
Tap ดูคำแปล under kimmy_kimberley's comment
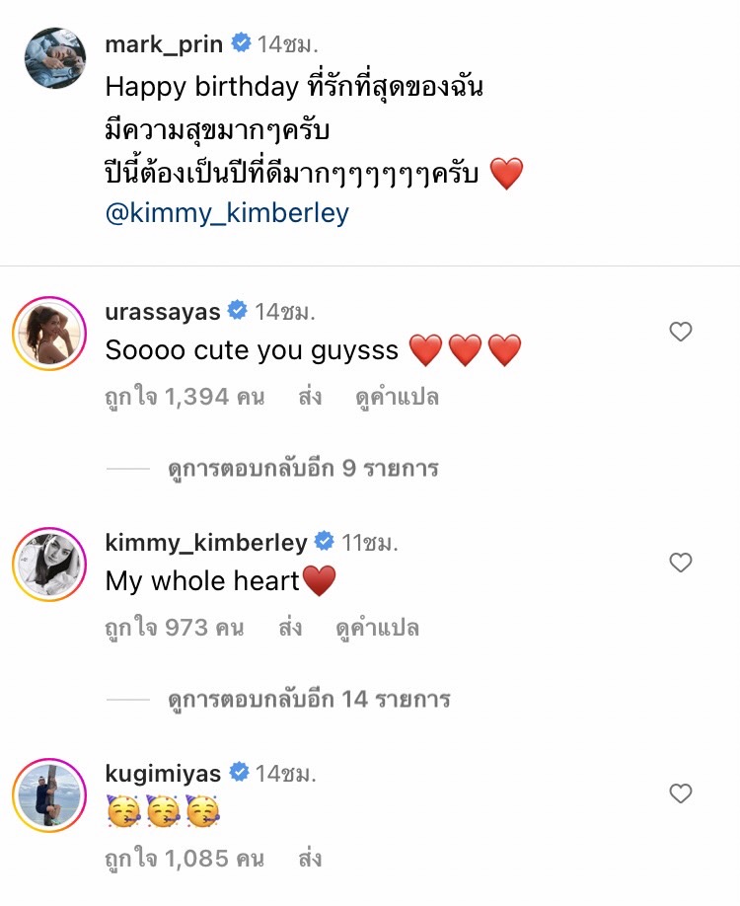tap(377, 628)
